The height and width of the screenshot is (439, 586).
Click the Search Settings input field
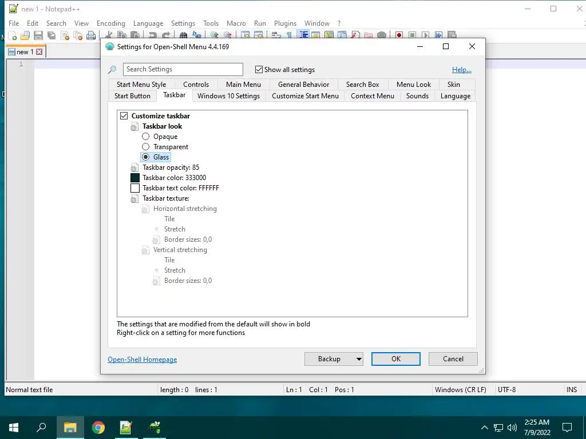pyautogui.click(x=183, y=69)
